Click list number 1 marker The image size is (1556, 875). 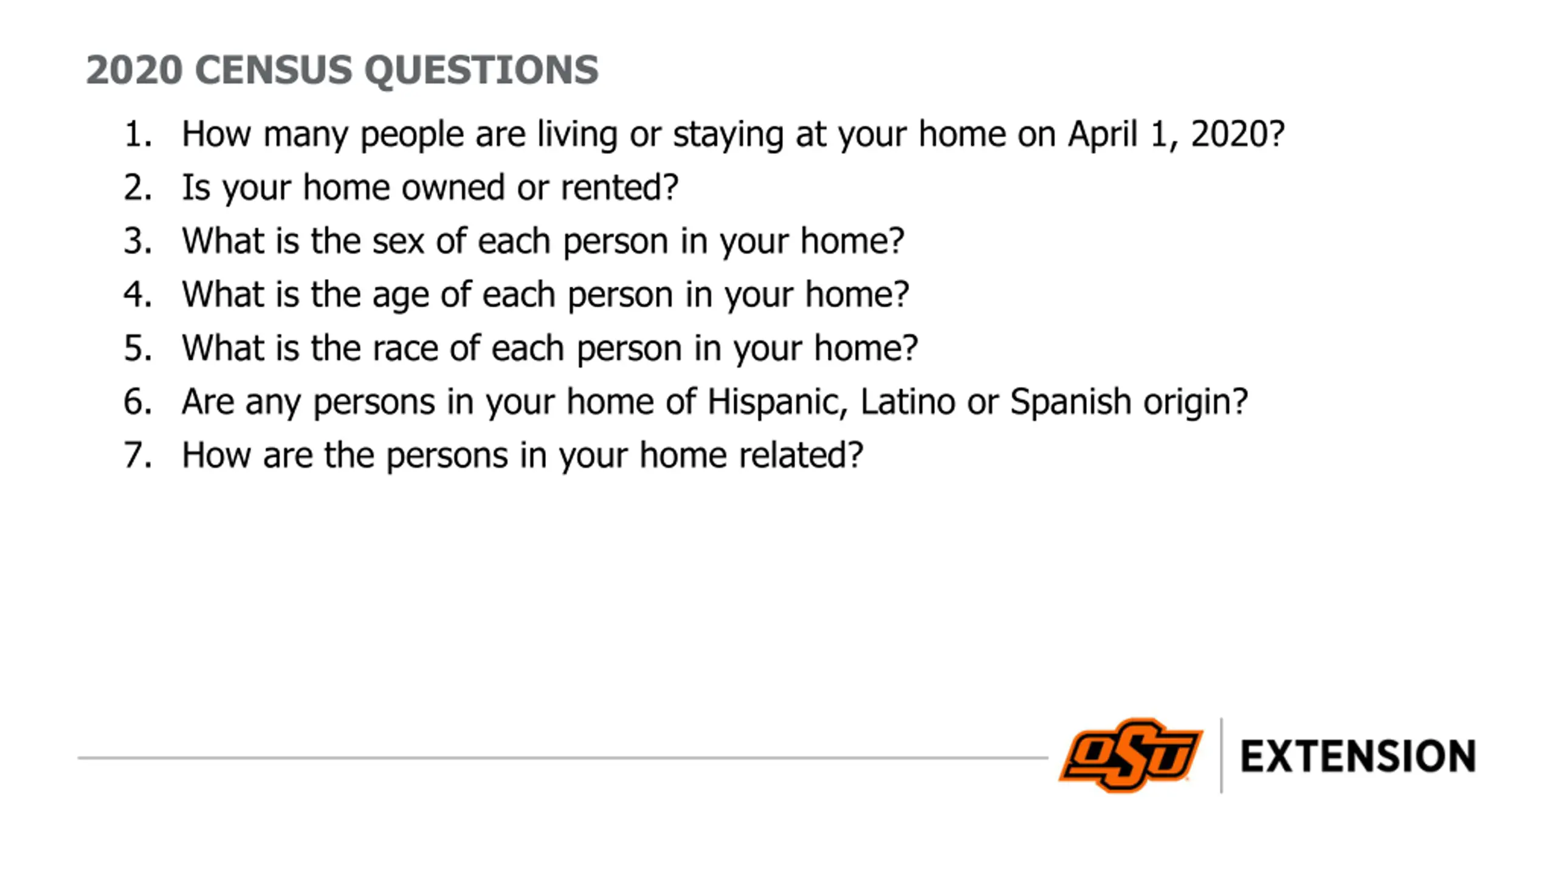coord(138,134)
